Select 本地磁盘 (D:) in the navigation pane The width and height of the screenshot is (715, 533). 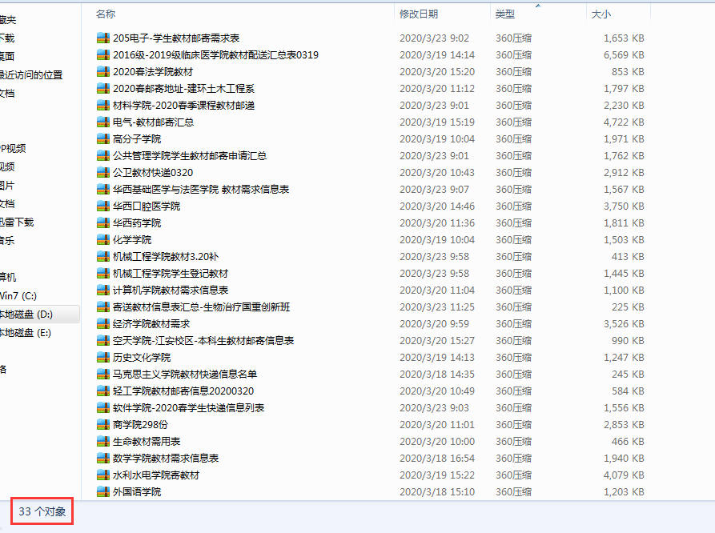26,315
